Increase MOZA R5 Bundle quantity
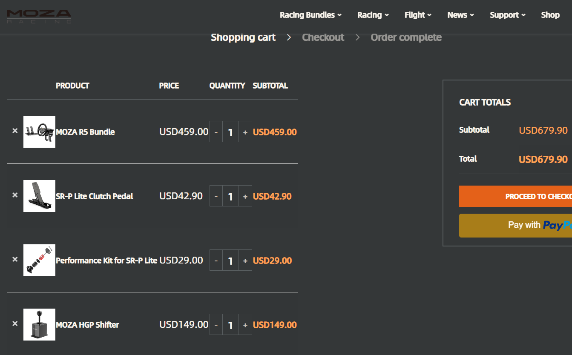The height and width of the screenshot is (355, 572). click(x=245, y=132)
